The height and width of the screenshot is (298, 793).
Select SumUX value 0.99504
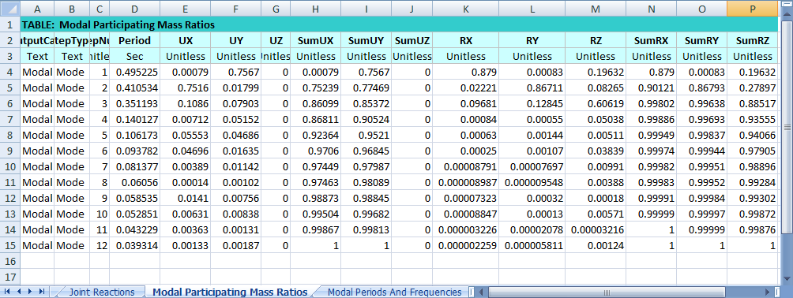[316, 214]
